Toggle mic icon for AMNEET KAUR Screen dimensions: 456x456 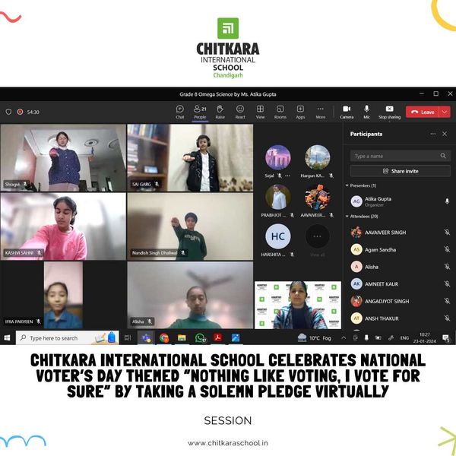pyautogui.click(x=448, y=283)
